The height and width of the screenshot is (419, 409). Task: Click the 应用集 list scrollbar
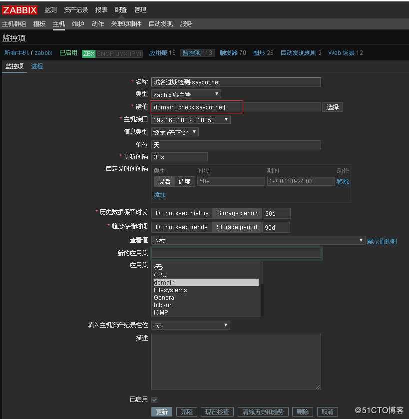[262, 289]
